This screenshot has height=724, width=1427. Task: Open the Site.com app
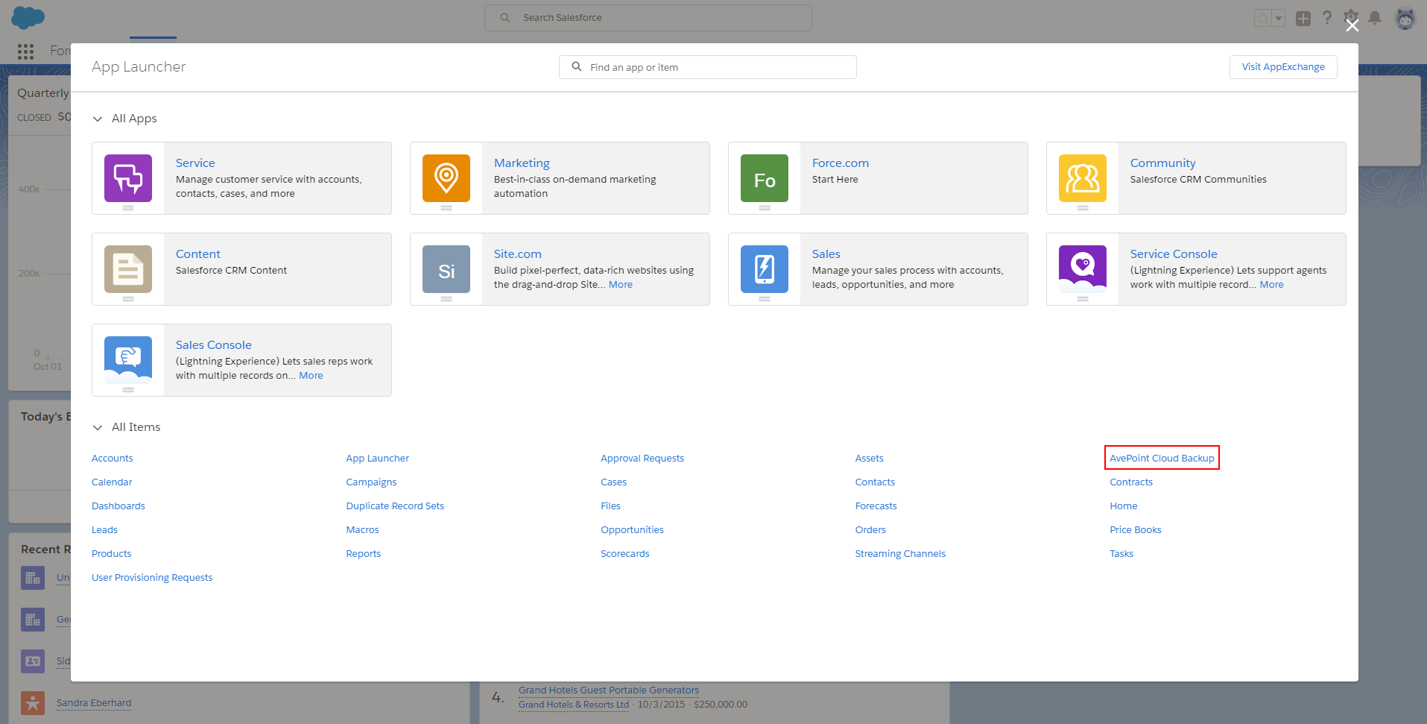517,254
